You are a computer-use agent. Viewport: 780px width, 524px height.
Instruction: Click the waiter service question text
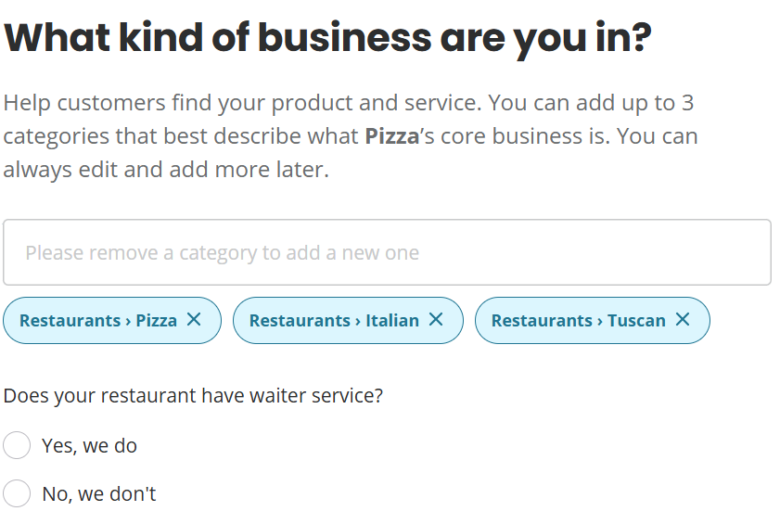coord(193,396)
